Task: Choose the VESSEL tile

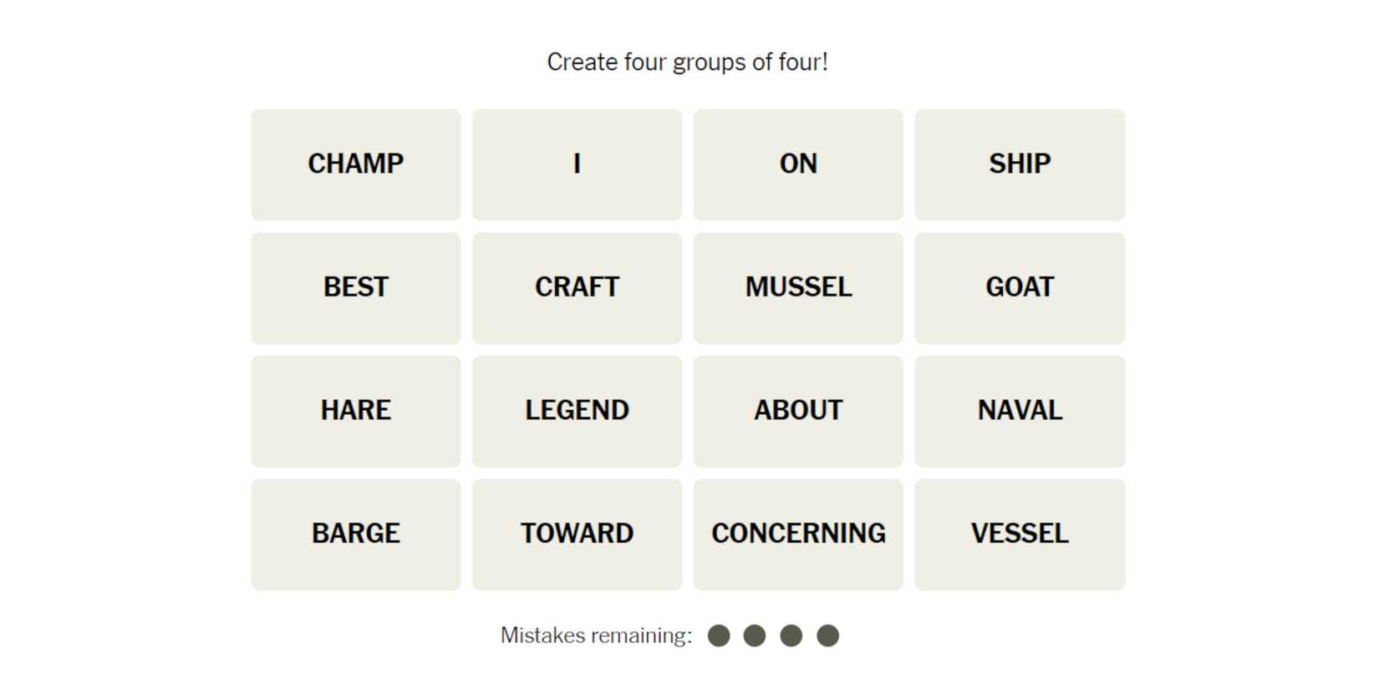Action: pyautogui.click(x=1020, y=534)
